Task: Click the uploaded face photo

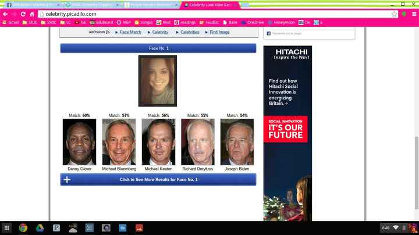Action: pos(158,81)
